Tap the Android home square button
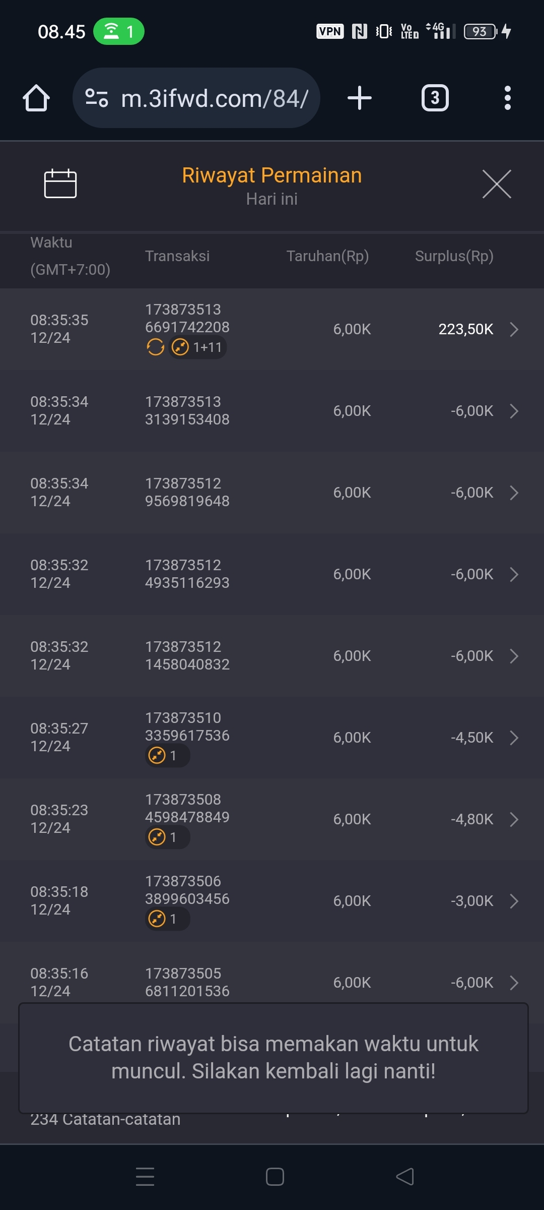 275,1177
